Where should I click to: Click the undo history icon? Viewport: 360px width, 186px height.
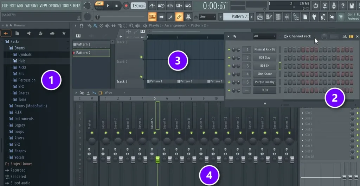[316, 6]
